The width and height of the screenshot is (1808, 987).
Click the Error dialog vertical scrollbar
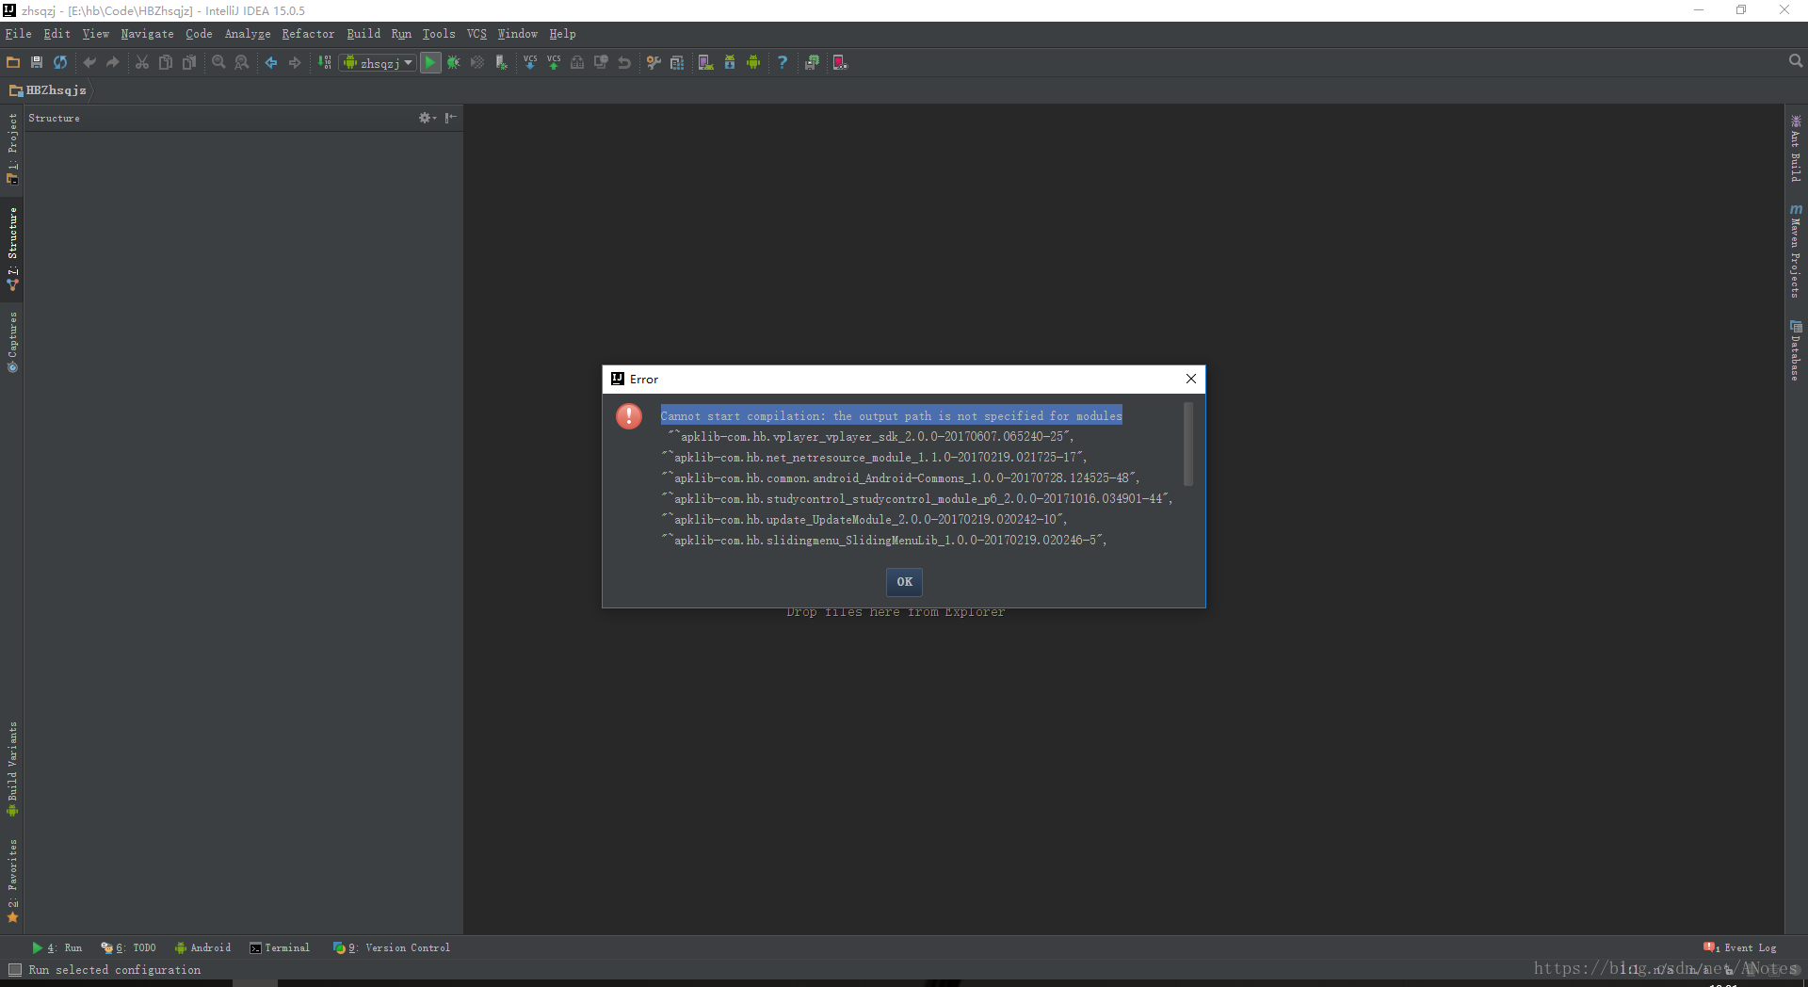tap(1188, 445)
